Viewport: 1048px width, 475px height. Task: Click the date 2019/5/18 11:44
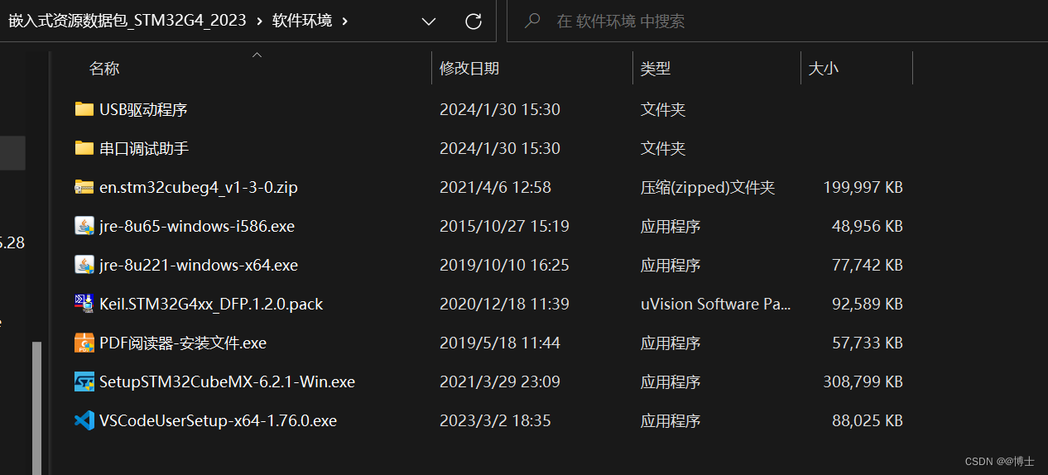click(500, 343)
